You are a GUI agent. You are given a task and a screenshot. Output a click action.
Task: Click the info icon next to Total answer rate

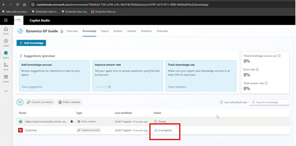point(266,83)
